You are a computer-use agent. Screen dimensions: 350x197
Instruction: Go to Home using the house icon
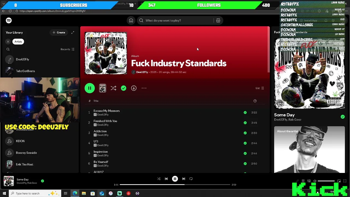pyautogui.click(x=131, y=21)
